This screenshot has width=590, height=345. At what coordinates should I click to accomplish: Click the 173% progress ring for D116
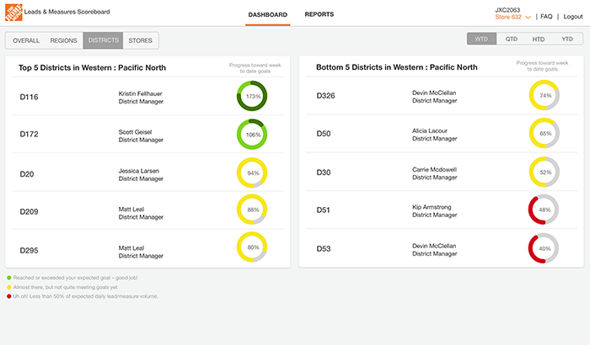coord(252,96)
